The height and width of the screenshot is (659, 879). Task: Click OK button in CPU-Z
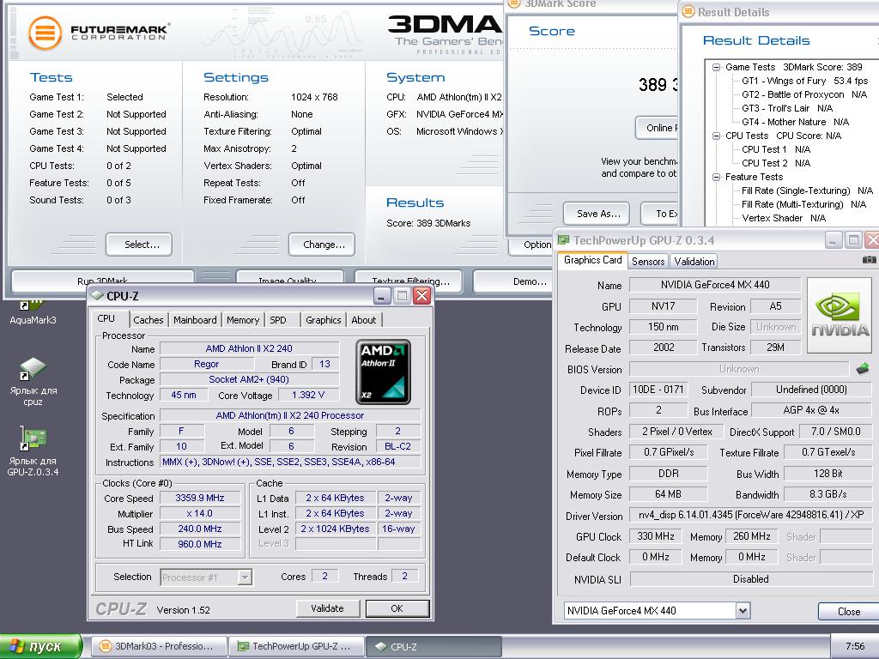[x=397, y=608]
